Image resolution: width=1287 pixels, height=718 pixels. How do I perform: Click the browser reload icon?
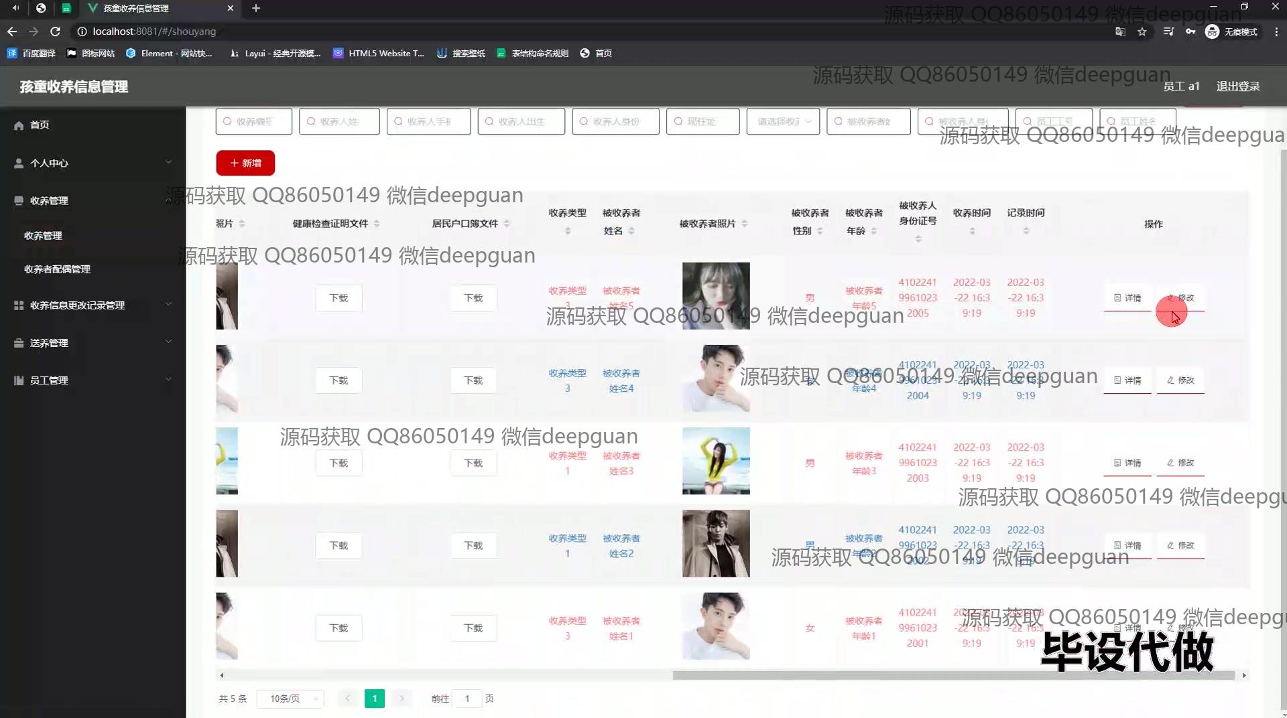coord(56,31)
